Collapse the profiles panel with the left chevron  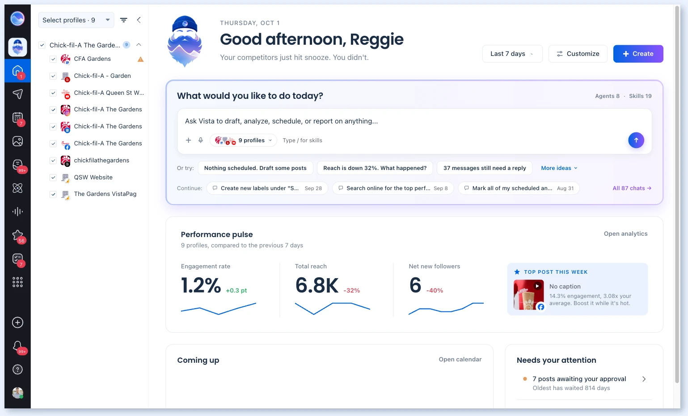pyautogui.click(x=139, y=20)
